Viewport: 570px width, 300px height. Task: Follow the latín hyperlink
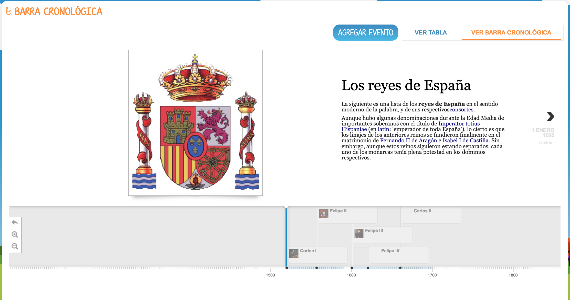[383, 129]
